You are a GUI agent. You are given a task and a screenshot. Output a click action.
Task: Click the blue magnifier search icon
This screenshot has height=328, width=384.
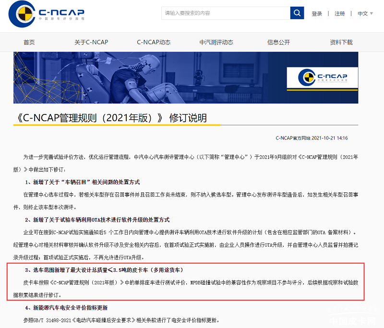coord(296,13)
